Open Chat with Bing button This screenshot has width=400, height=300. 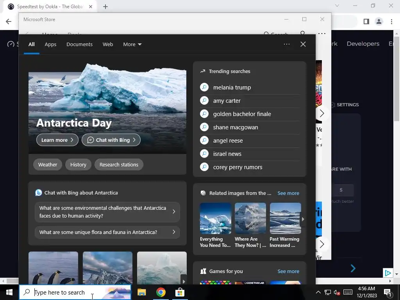pyautogui.click(x=111, y=140)
